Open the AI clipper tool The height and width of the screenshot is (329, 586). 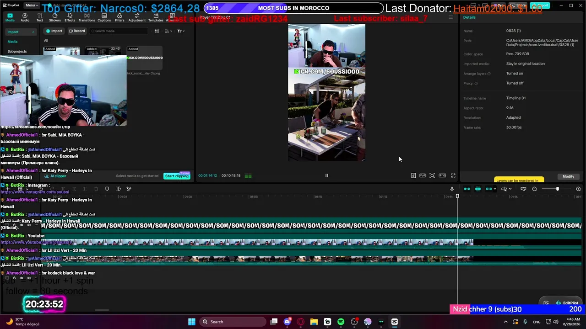click(55, 176)
